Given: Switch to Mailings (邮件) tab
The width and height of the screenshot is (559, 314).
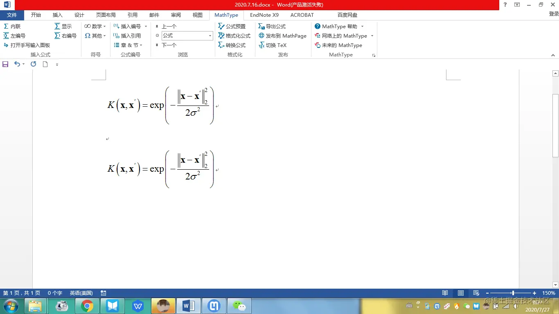Looking at the screenshot, I should click(x=154, y=15).
